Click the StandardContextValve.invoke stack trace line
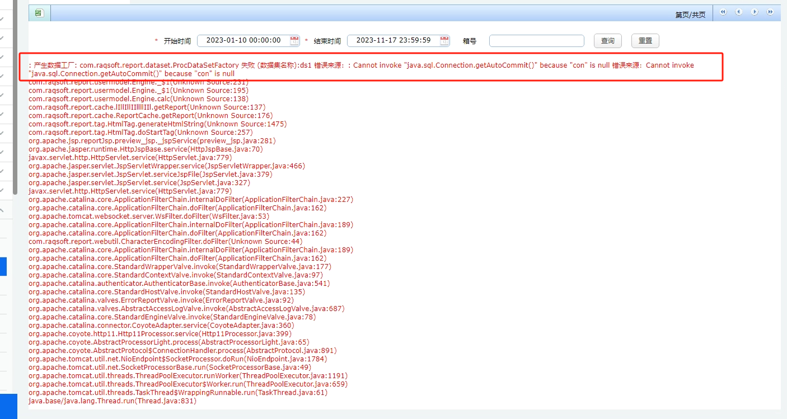 point(176,275)
